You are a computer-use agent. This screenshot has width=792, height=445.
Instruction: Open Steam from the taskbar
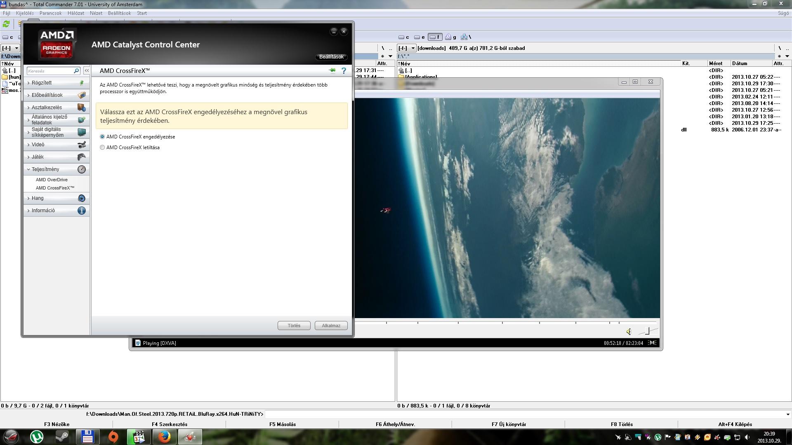(62, 437)
